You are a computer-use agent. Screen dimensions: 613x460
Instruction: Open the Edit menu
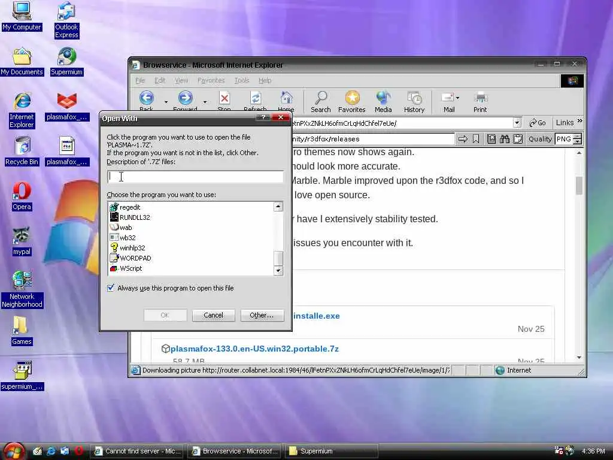tap(159, 80)
